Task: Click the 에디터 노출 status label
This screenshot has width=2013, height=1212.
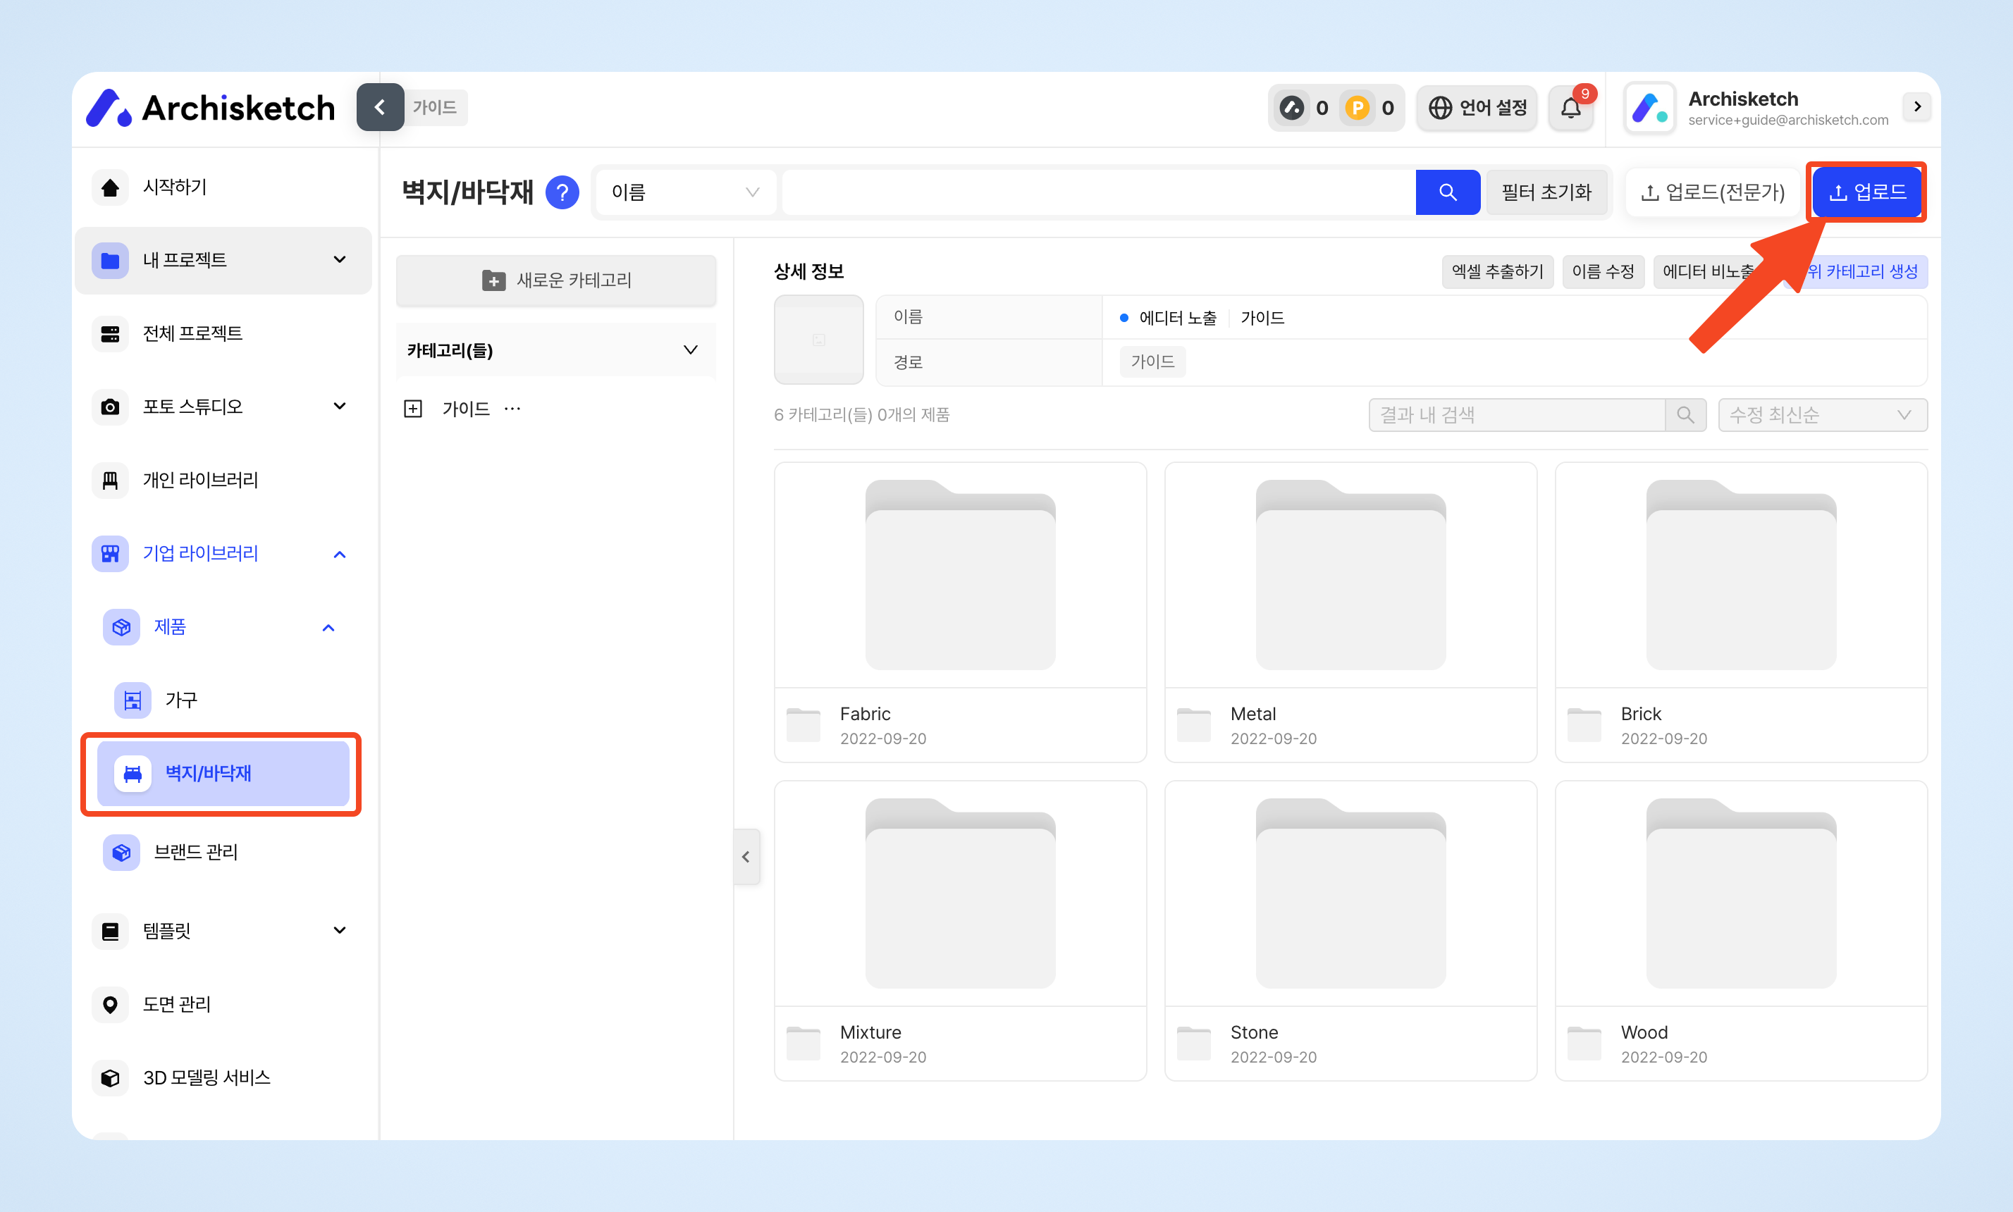Action: click(1177, 318)
